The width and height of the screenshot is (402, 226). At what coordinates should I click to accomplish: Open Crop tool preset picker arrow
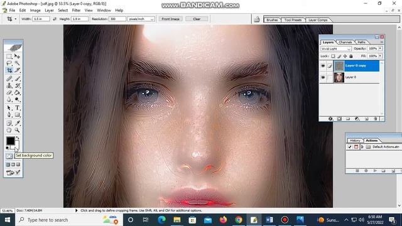click(15, 19)
